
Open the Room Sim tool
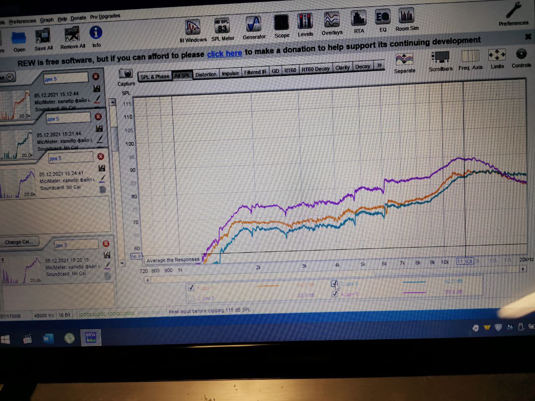pyautogui.click(x=406, y=20)
